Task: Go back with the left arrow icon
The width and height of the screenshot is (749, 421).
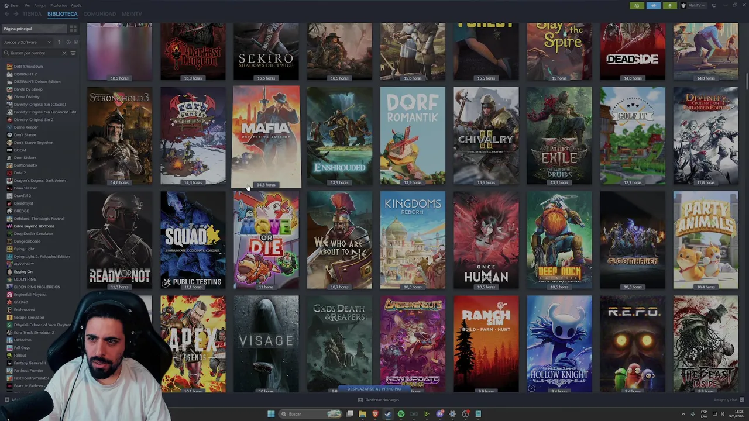Action: (6, 13)
